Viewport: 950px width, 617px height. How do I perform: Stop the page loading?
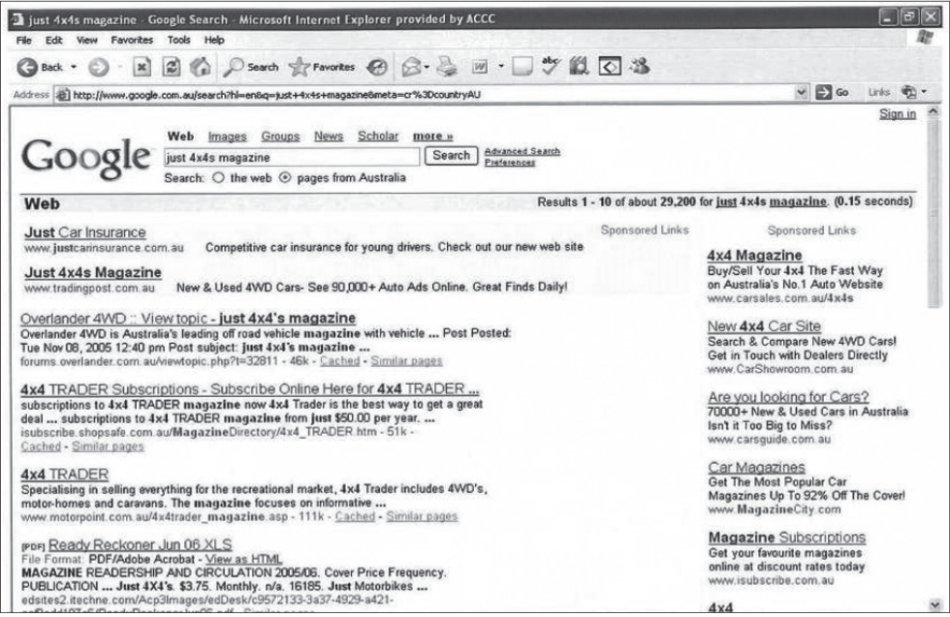142,67
